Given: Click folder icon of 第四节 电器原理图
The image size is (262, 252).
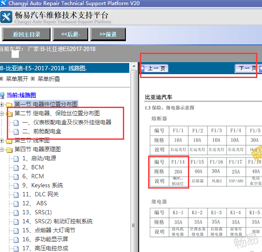Looking at the screenshot, I should click(x=9, y=150).
